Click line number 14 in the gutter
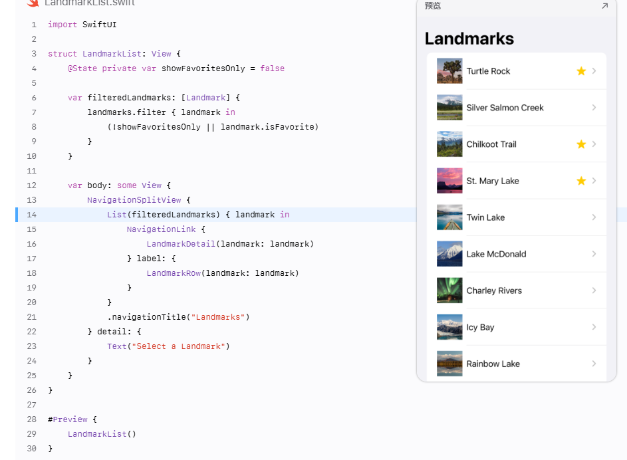This screenshot has width=627, height=460. [32, 215]
